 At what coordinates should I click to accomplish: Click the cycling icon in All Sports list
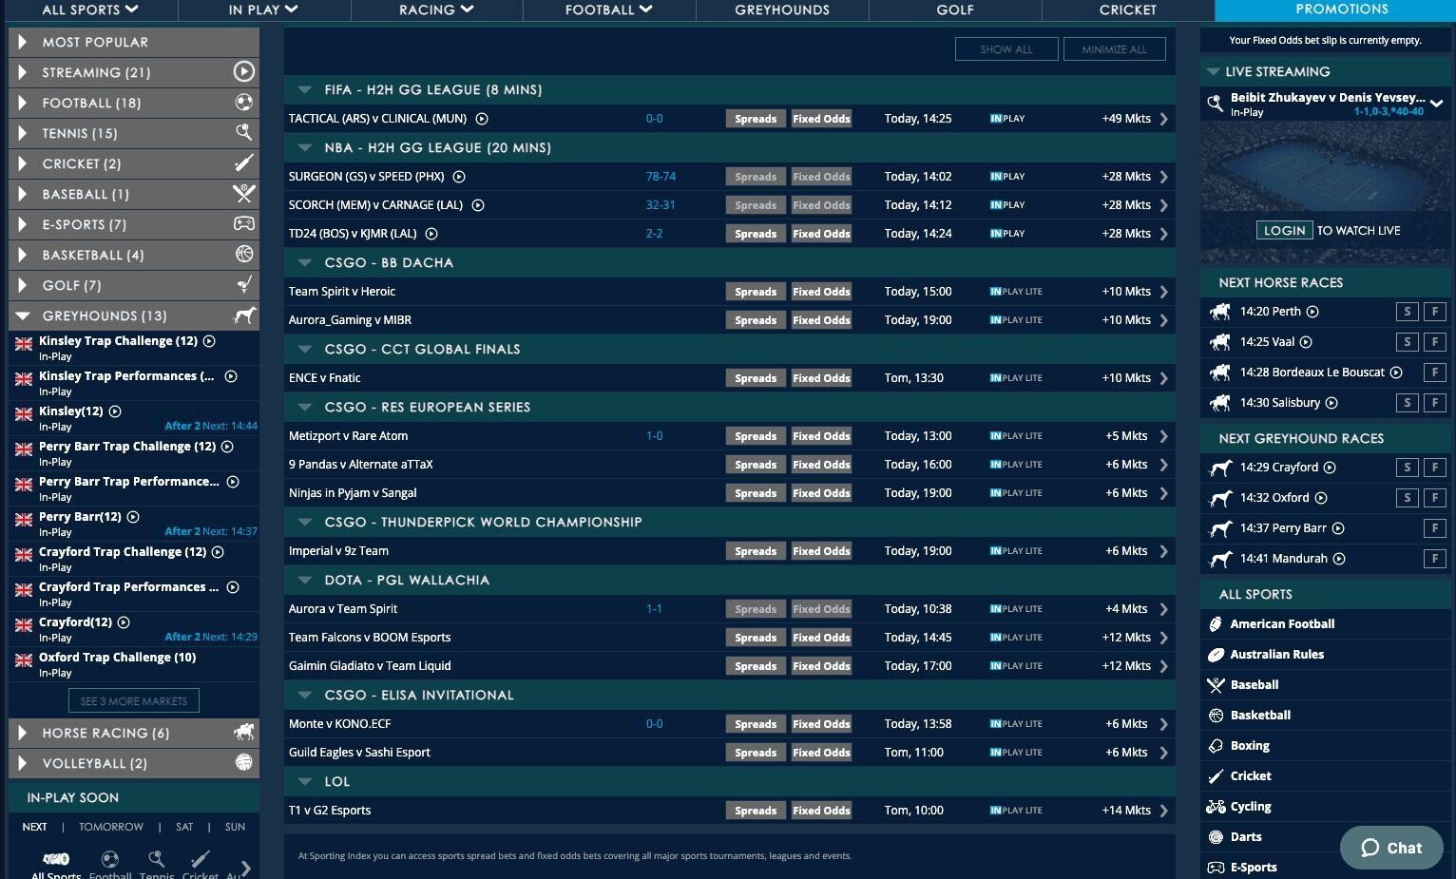point(1216,807)
